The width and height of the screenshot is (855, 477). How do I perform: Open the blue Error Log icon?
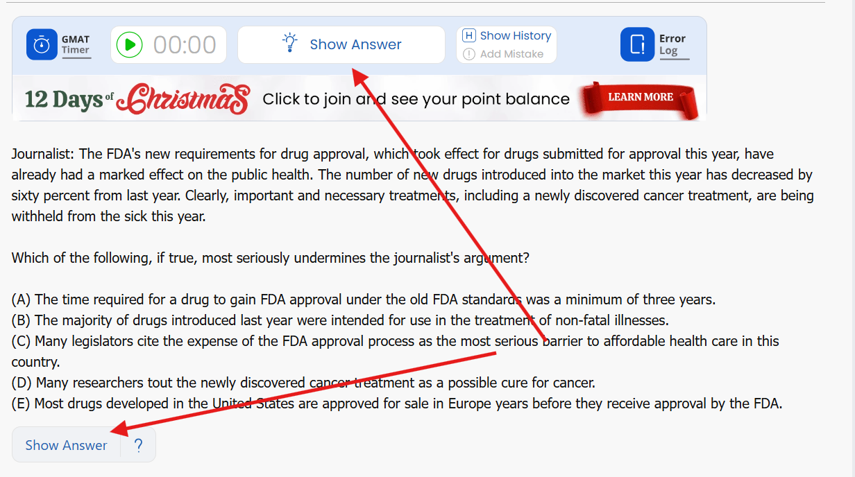click(637, 44)
